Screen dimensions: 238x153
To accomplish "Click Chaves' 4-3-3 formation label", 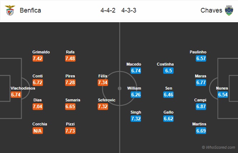I will (129, 10).
